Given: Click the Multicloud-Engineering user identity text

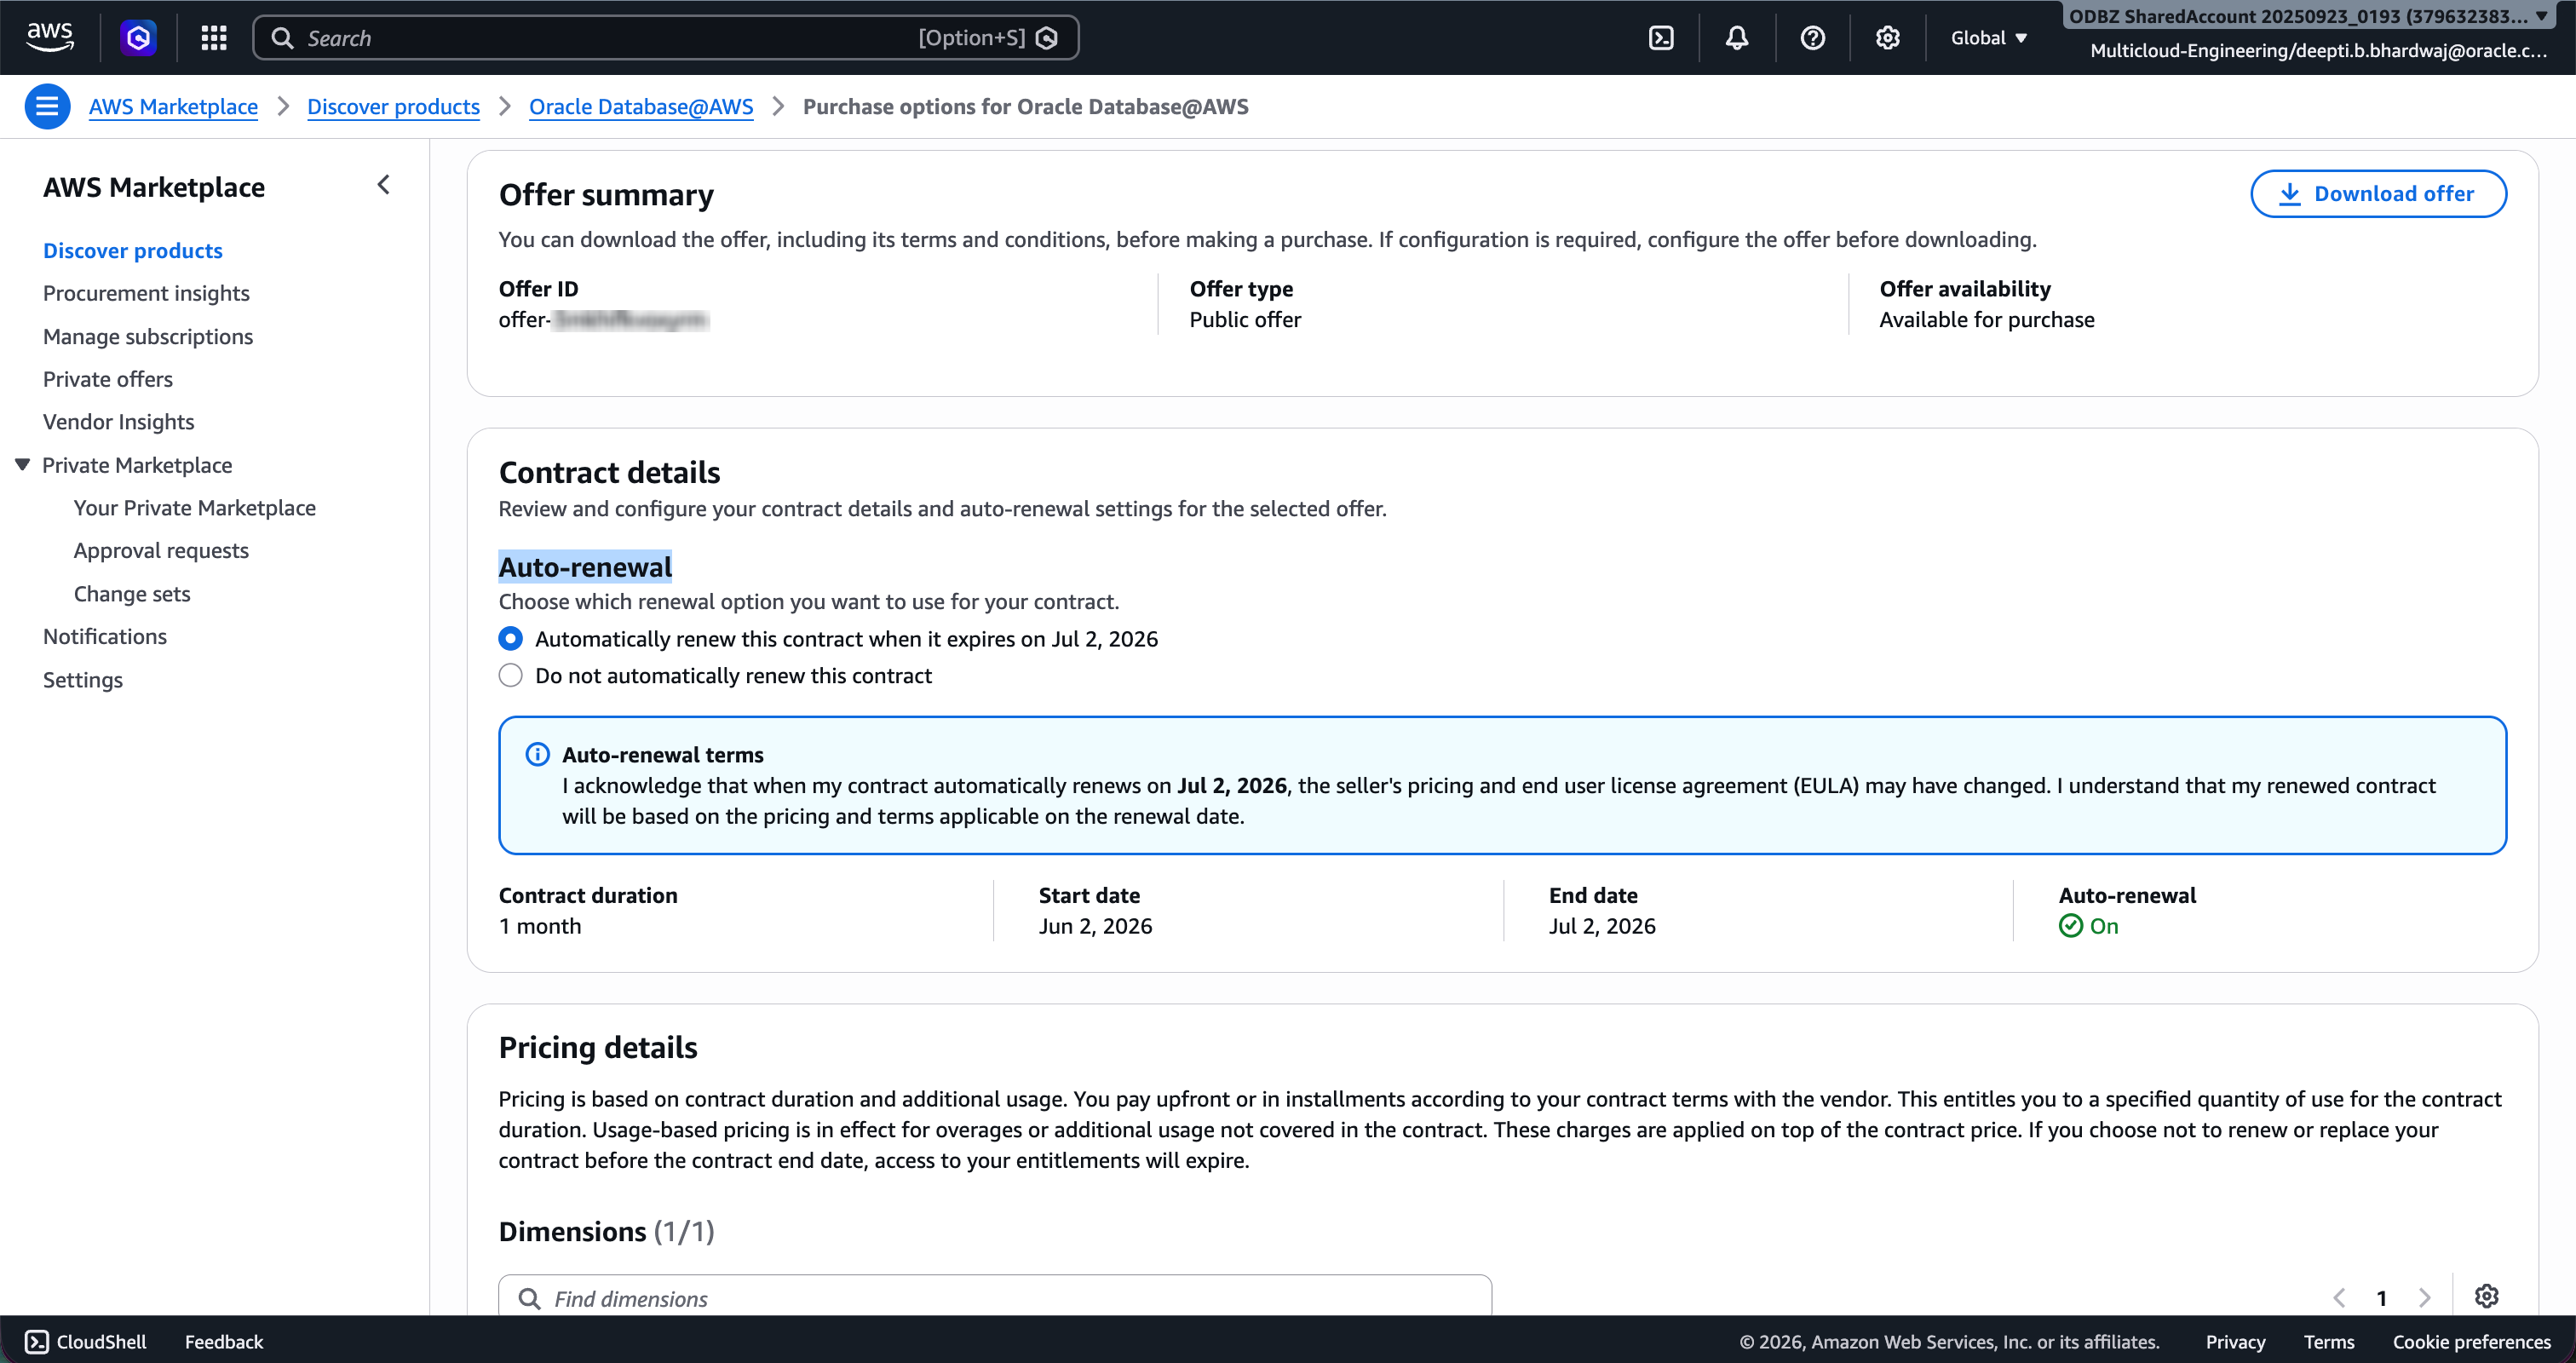Looking at the screenshot, I should 2318,51.
